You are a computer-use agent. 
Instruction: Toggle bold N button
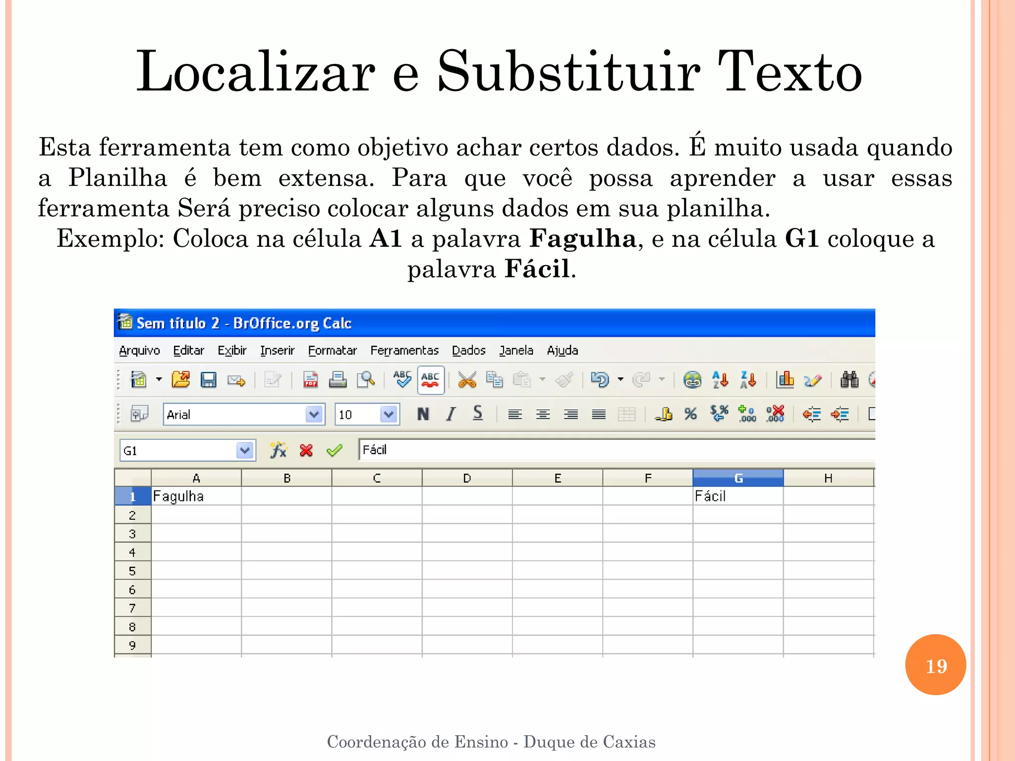pos(423,414)
